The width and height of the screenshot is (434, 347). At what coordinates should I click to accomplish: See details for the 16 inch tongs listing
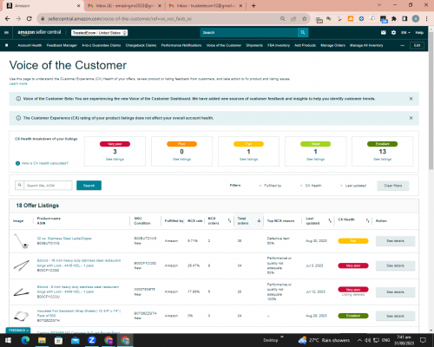pos(395,265)
